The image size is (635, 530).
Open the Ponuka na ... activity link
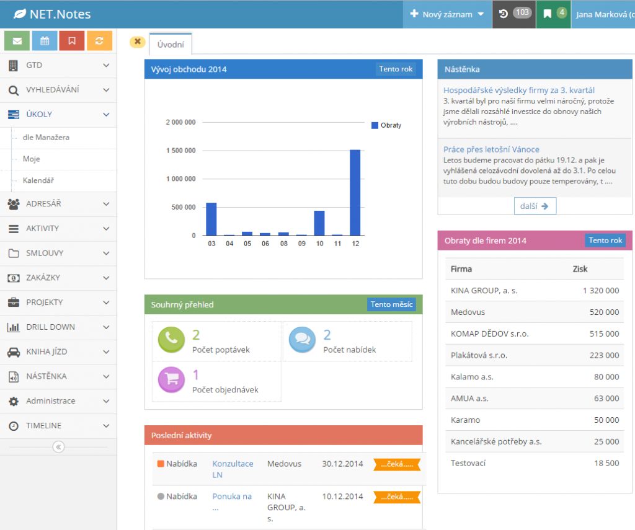[232, 502]
